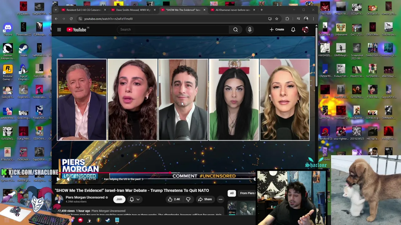Open site information icon in address bar
Viewport: 401px width, 225px height.
point(80,19)
